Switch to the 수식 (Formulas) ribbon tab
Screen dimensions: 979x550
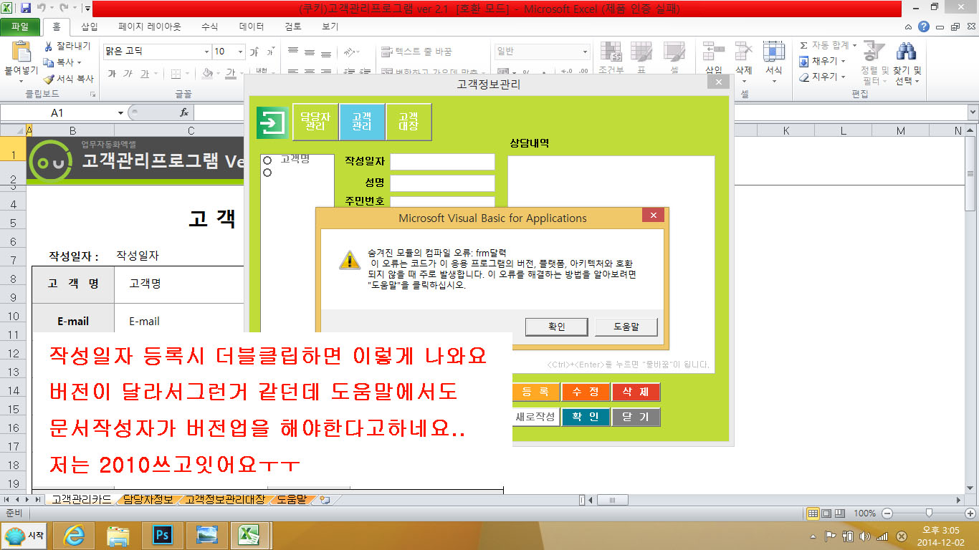pos(209,27)
